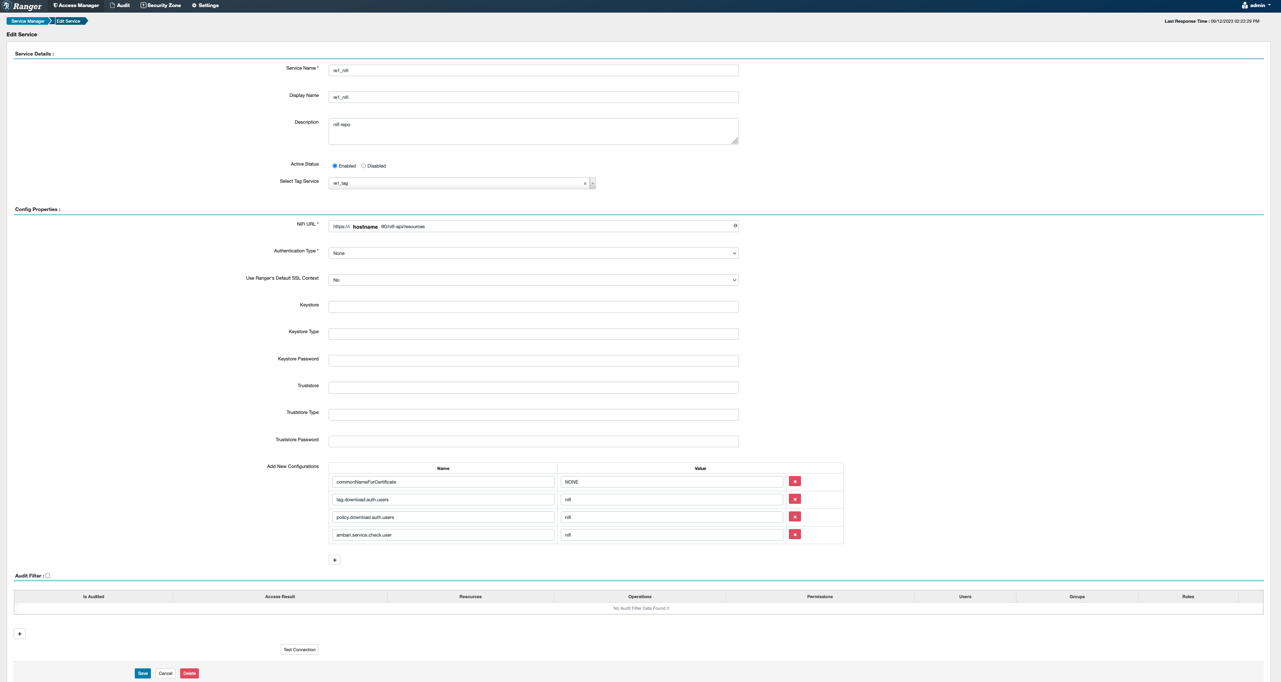This screenshot has height=682, width=1281.
Task: Click the Operations column header
Action: coord(640,597)
